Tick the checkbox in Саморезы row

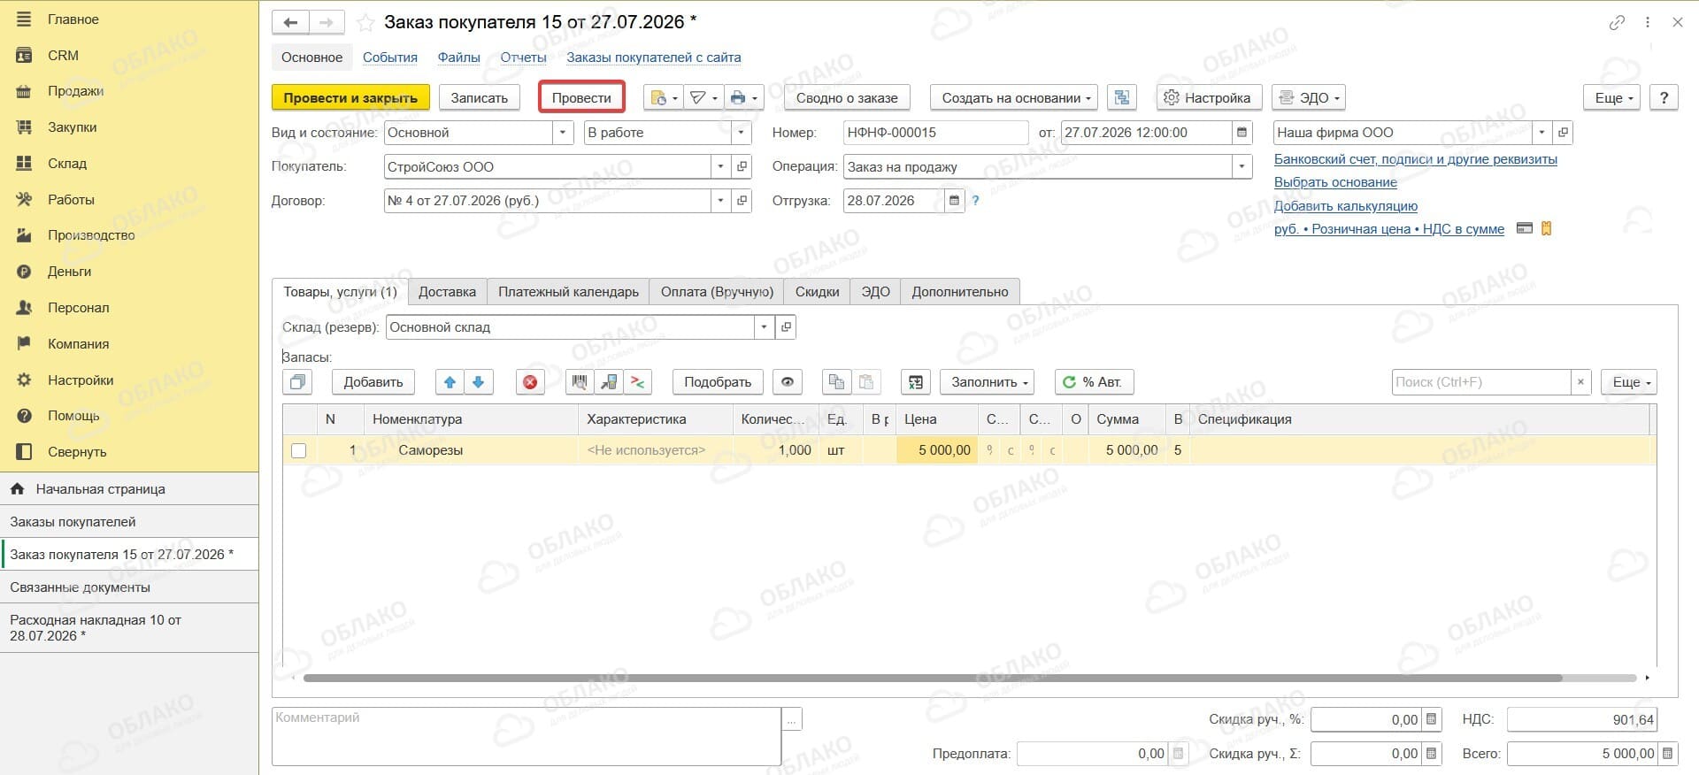pyautogui.click(x=299, y=450)
